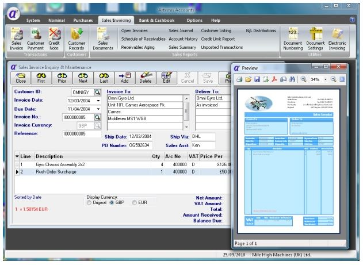
Task: Open the Help menu tab
Action: coord(216,20)
